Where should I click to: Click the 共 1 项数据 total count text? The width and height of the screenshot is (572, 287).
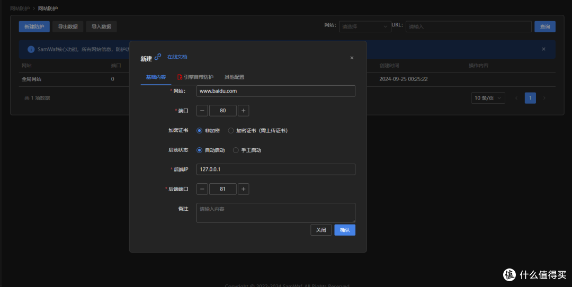click(37, 98)
